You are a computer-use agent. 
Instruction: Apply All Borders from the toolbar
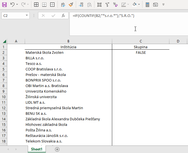coord(36,5)
